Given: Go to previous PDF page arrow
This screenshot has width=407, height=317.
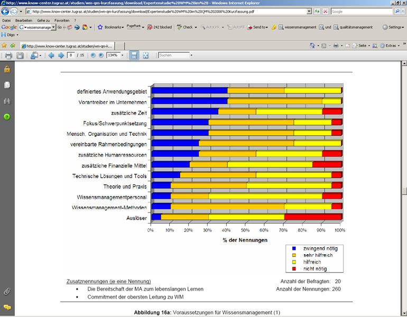Looking at the screenshot, I should coord(51,55).
